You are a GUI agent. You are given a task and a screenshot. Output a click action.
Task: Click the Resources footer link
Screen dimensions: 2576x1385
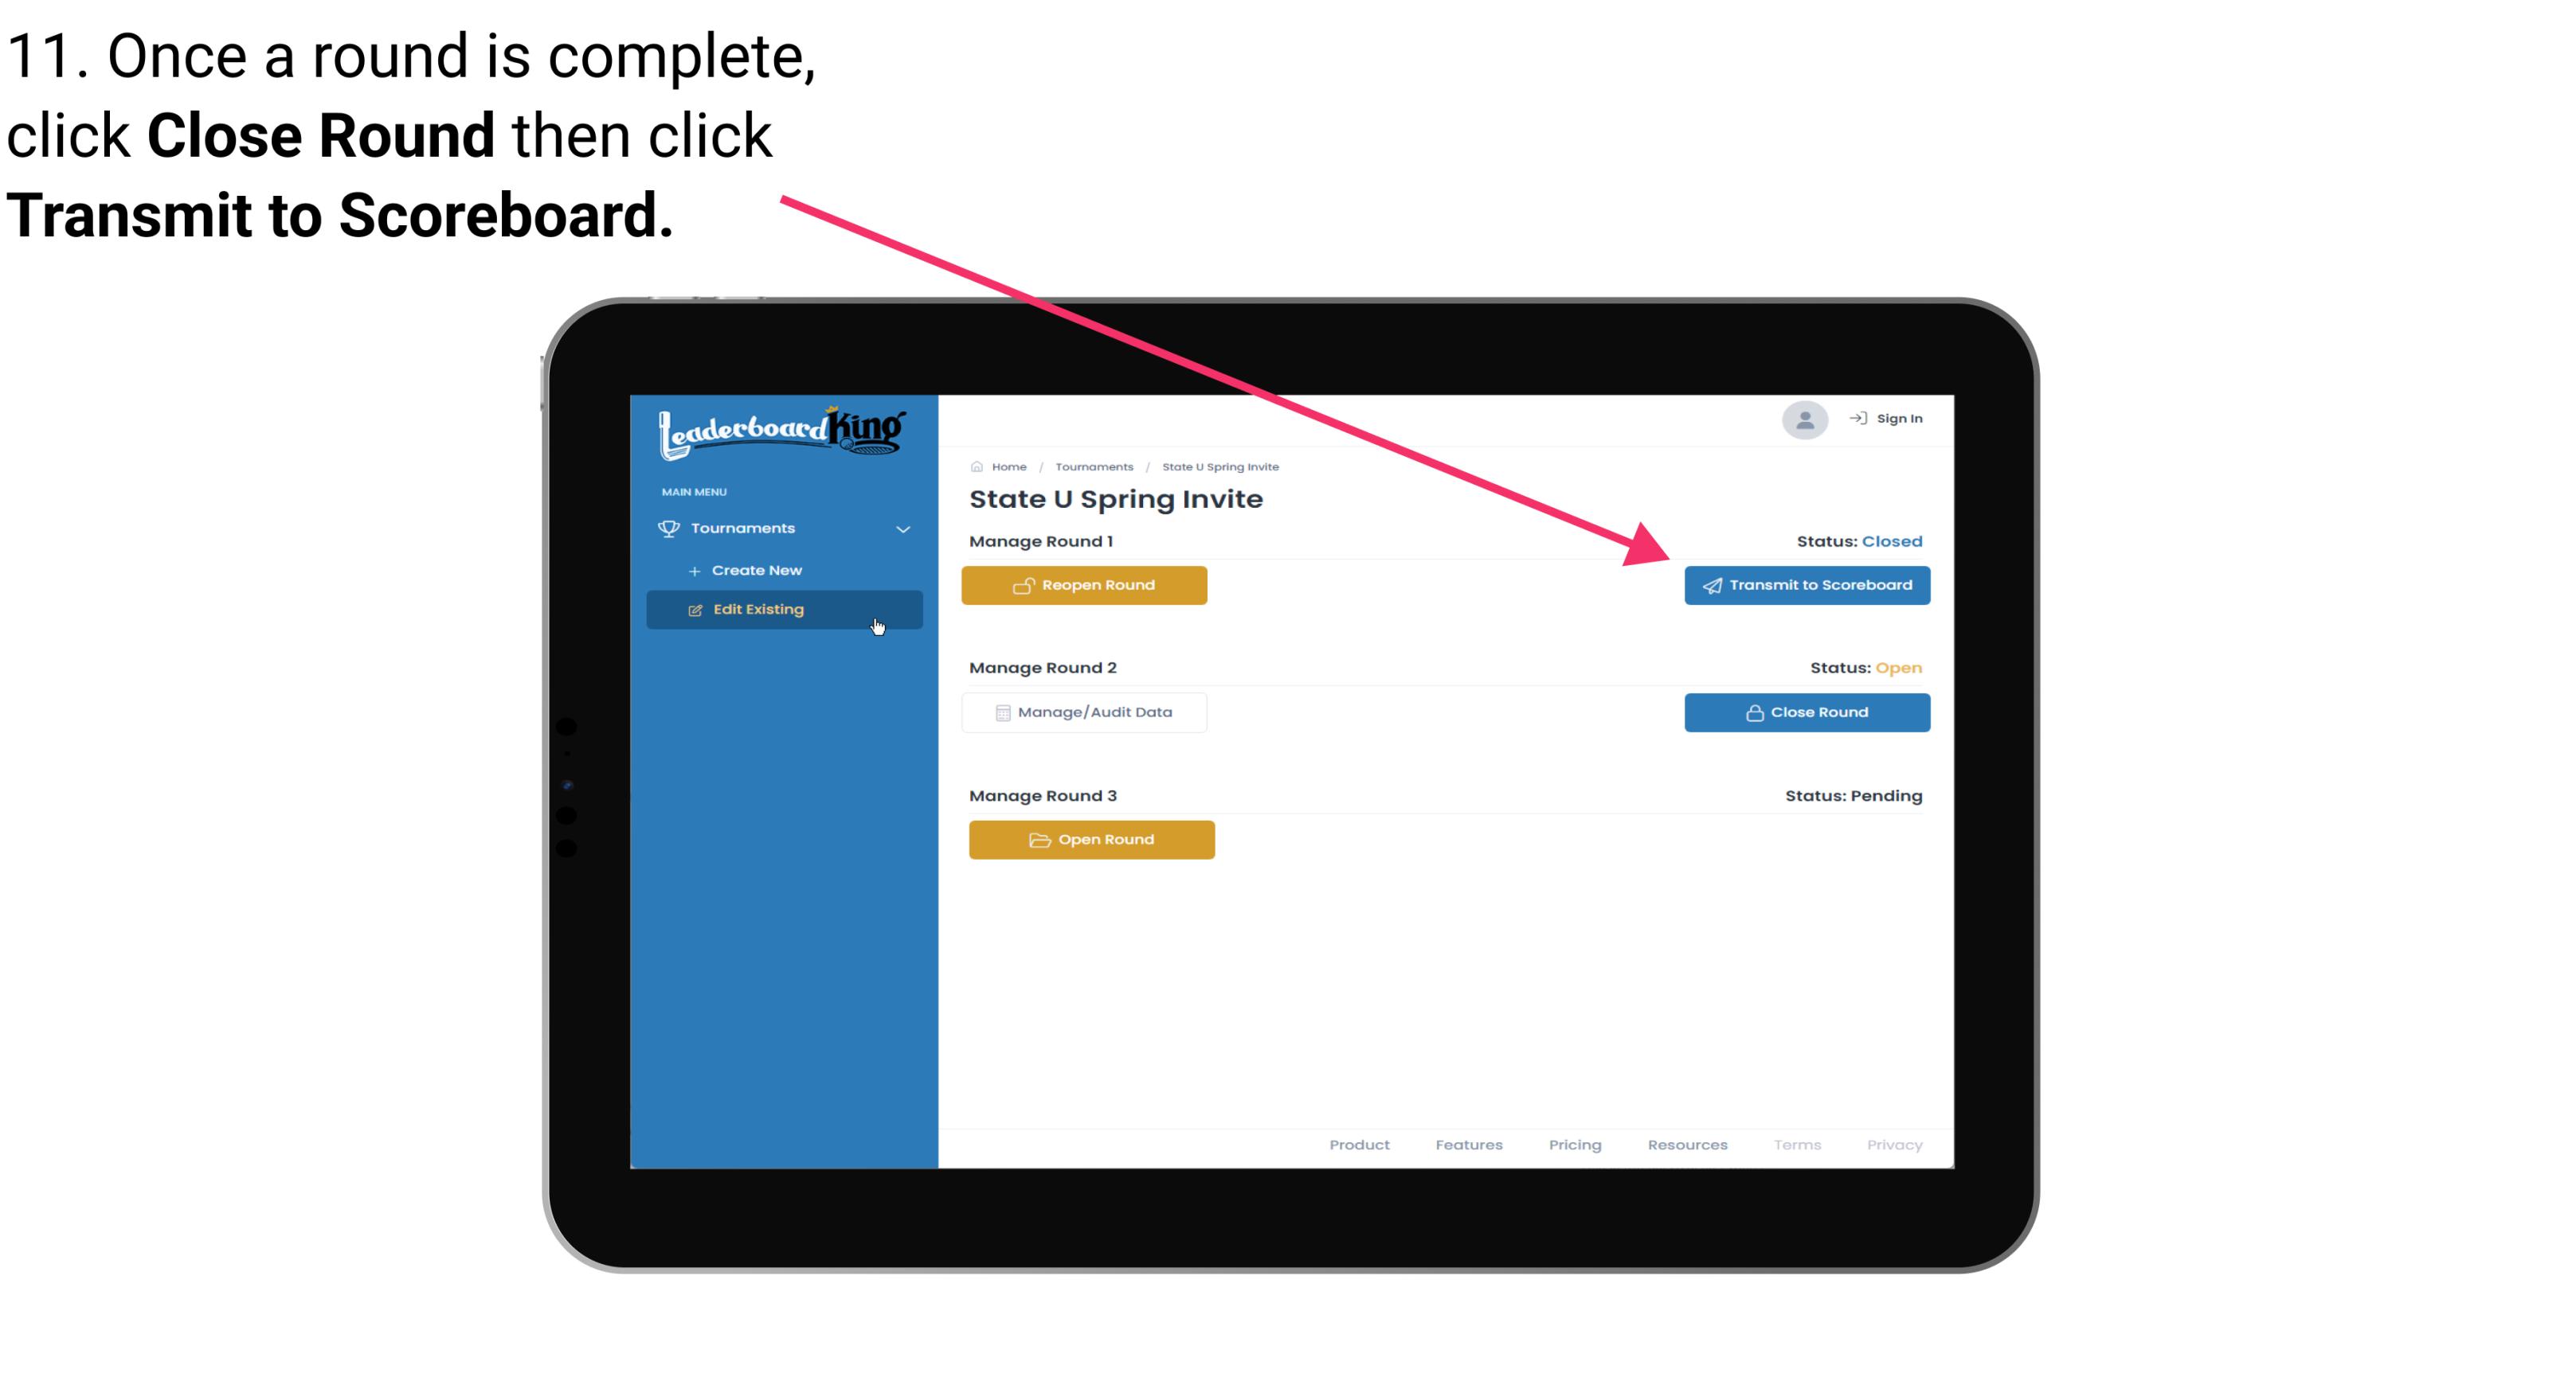pos(1685,1145)
